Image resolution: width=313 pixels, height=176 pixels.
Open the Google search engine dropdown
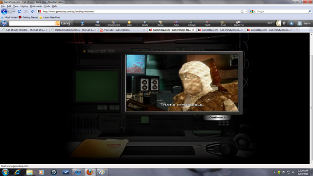point(252,11)
